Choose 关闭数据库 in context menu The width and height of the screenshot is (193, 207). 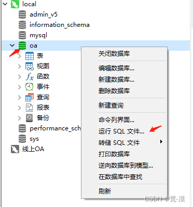pyautogui.click(x=114, y=54)
